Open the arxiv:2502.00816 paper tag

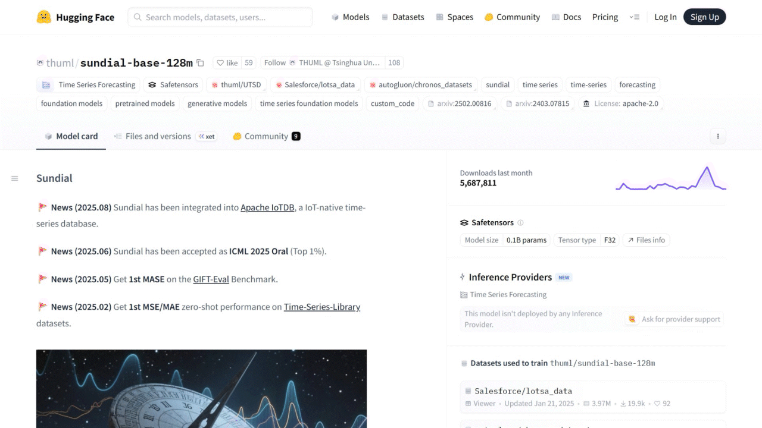(x=460, y=104)
